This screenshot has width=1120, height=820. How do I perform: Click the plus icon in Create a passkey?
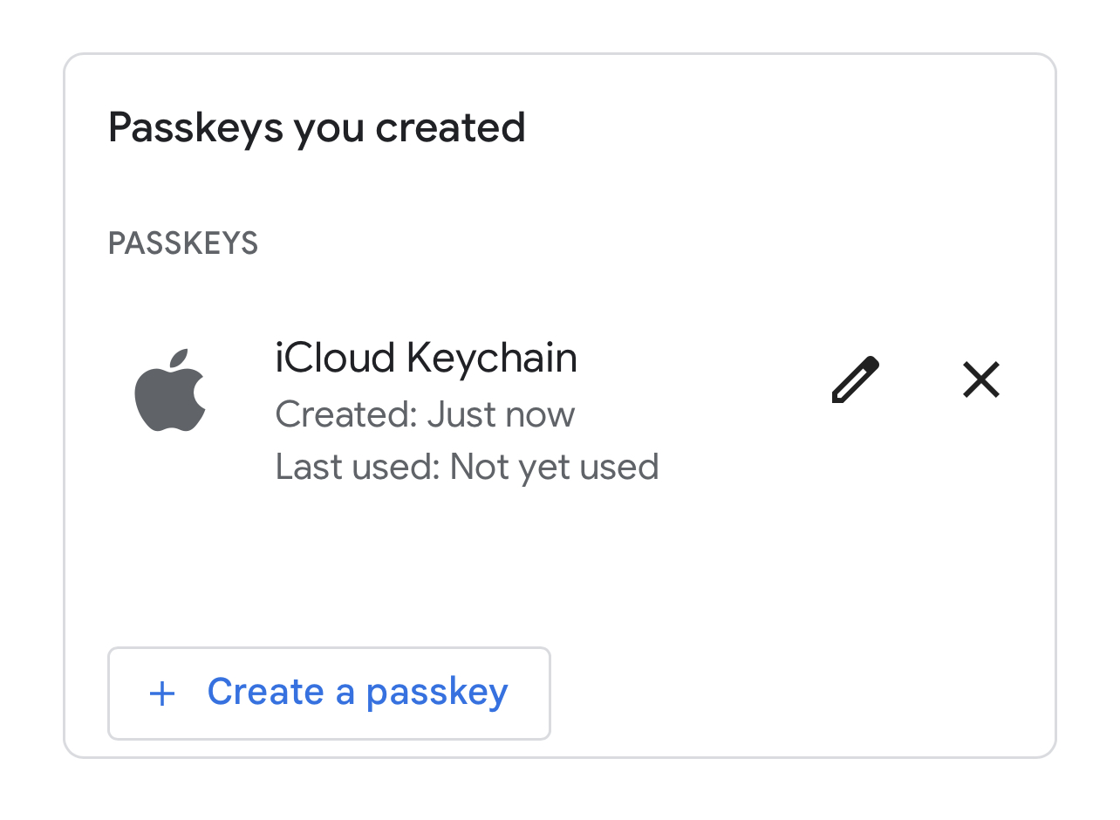pyautogui.click(x=162, y=694)
